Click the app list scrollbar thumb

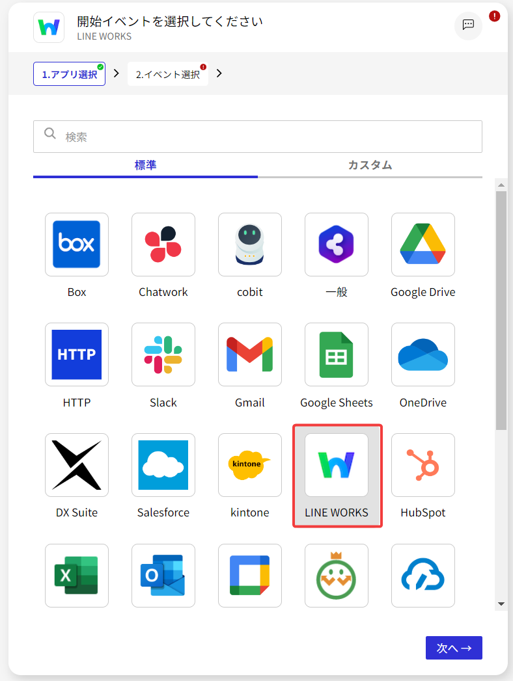(501, 310)
